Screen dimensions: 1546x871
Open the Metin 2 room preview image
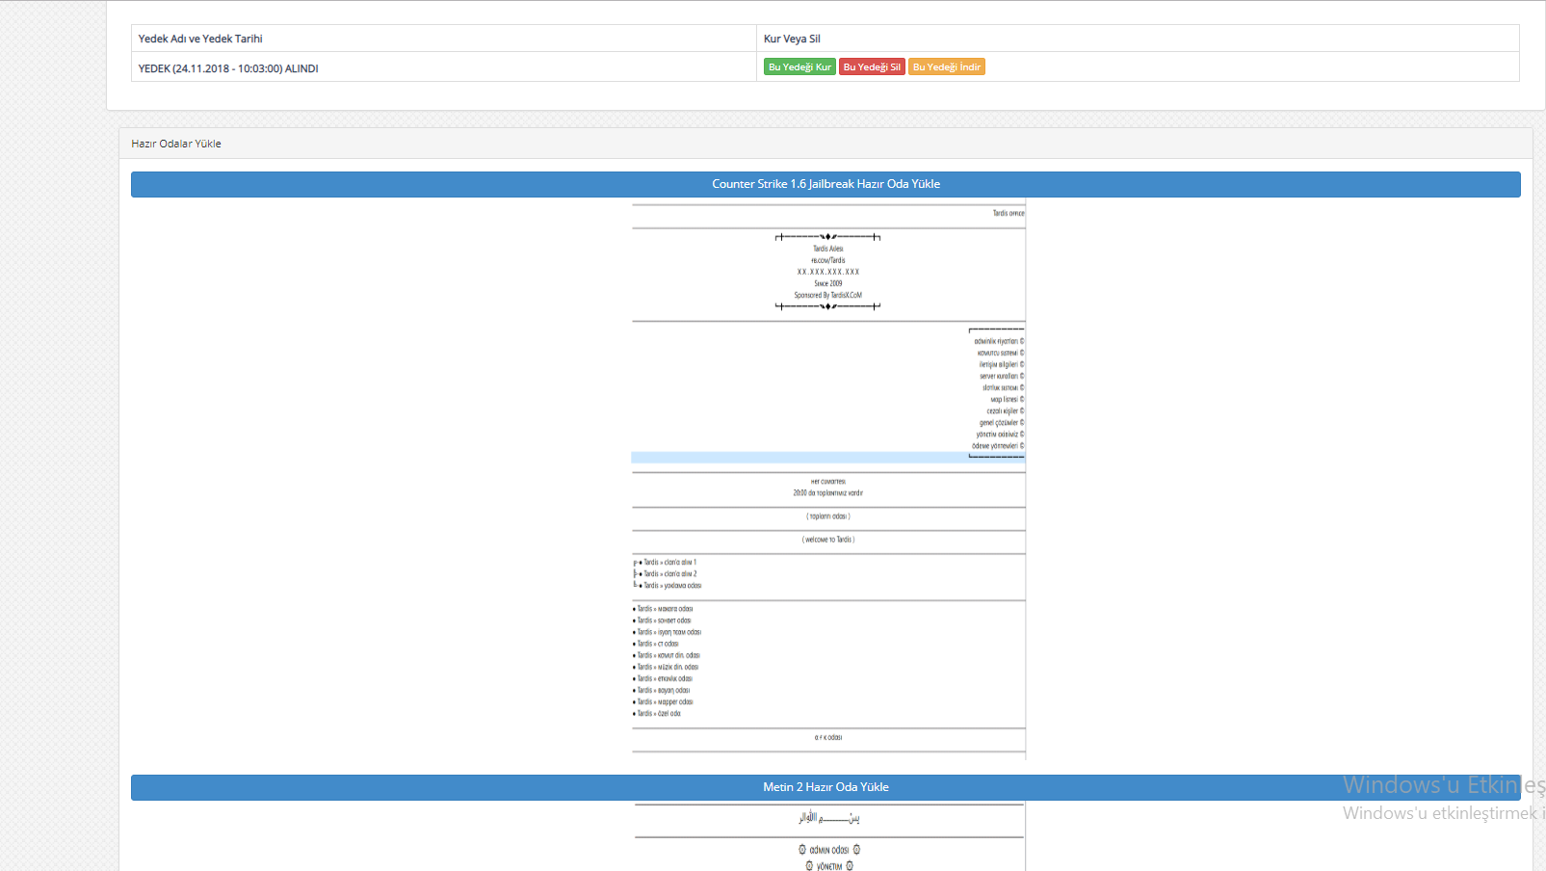click(x=829, y=836)
